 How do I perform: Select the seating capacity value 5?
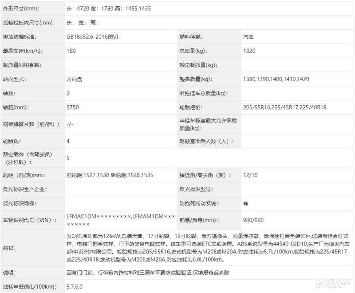[x=67, y=157]
